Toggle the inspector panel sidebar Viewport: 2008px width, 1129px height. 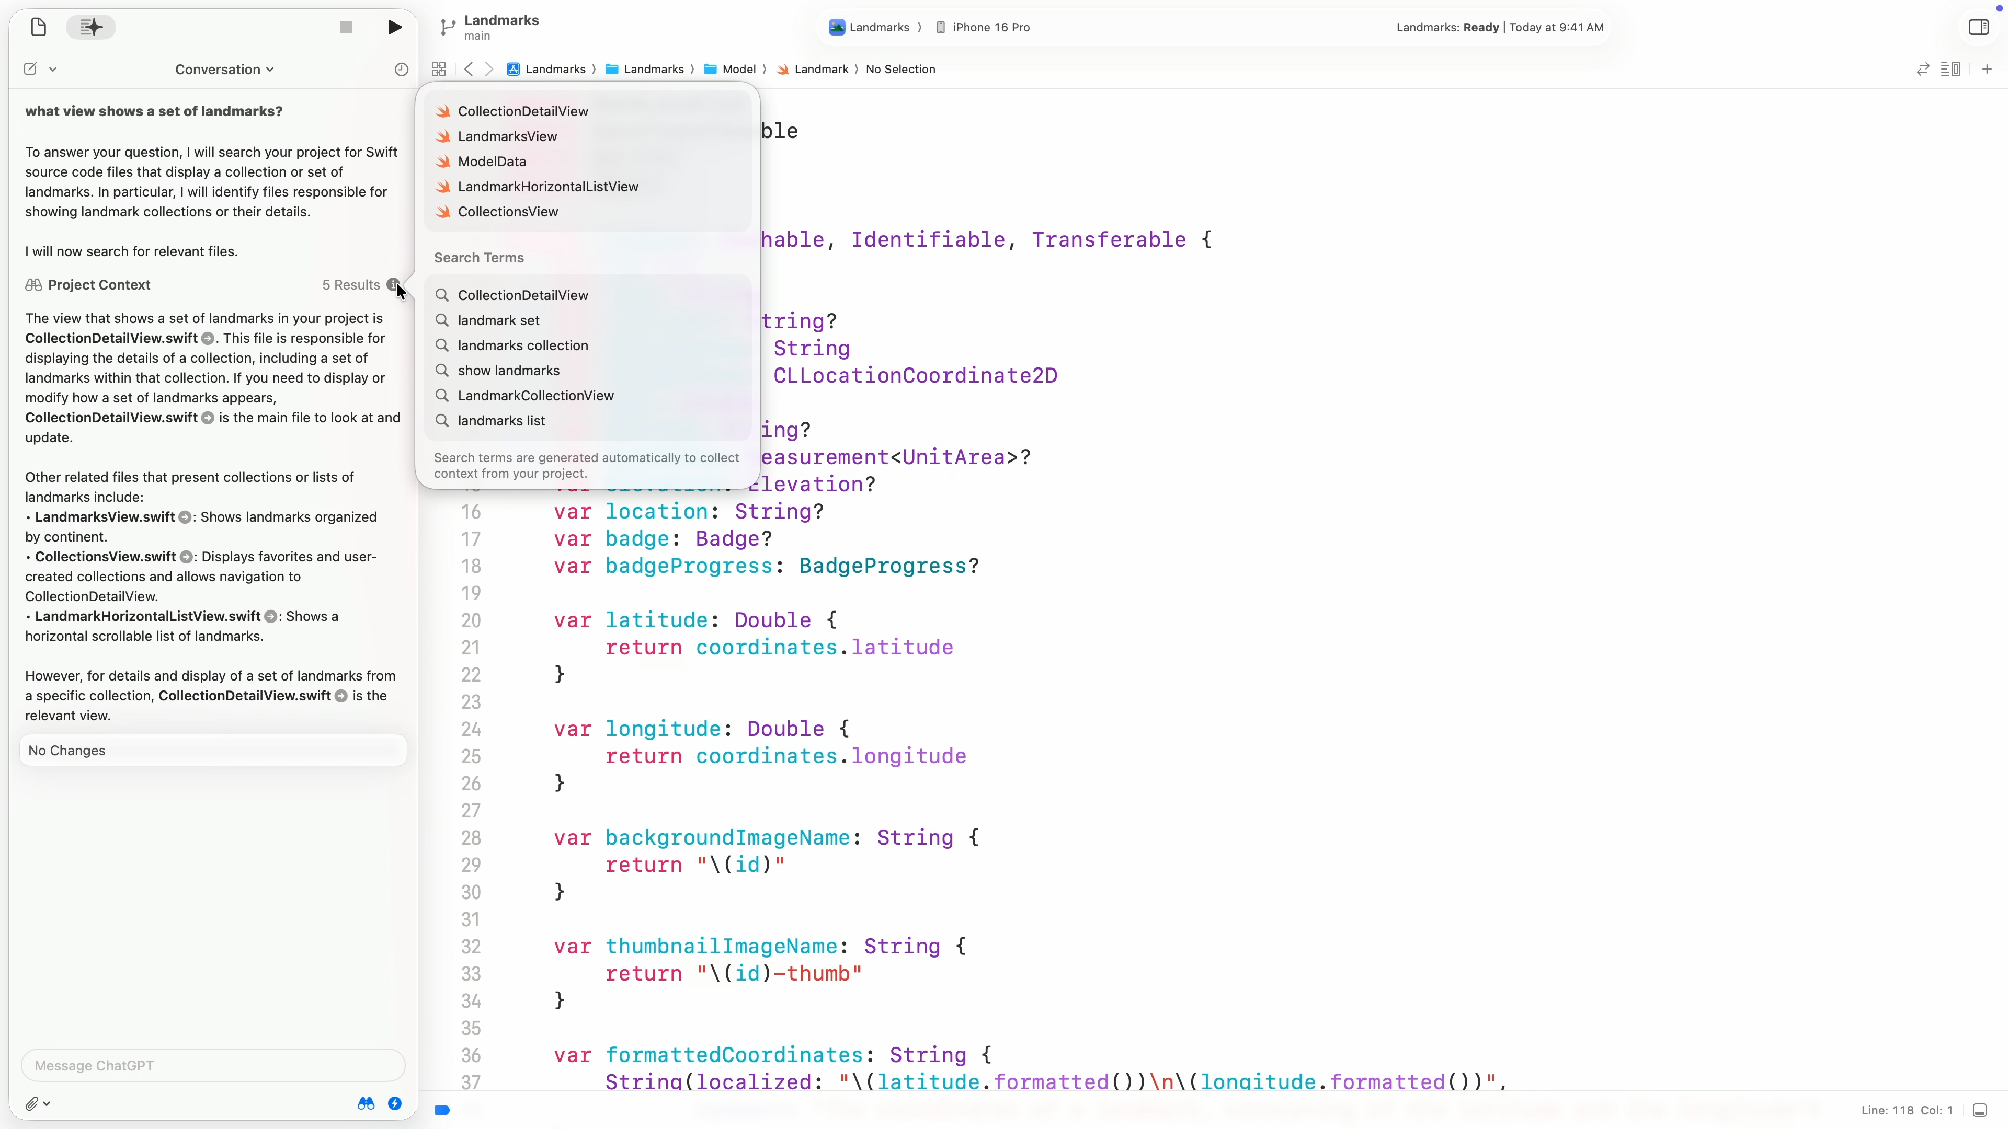1978,27
